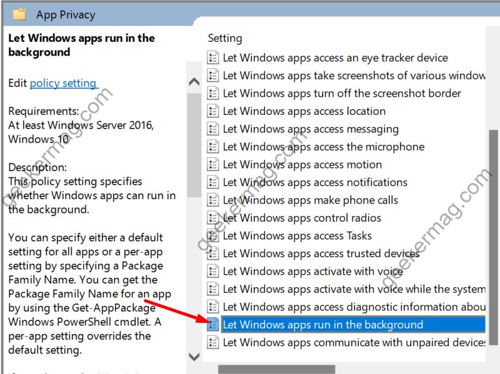The image size is (500, 374).
Task: Click the icon for 'activate with voice' policy
Action: [212, 272]
